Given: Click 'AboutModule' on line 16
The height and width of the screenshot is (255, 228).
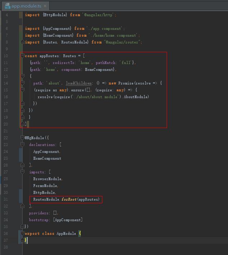Looking at the screenshot, I should 135,97.
